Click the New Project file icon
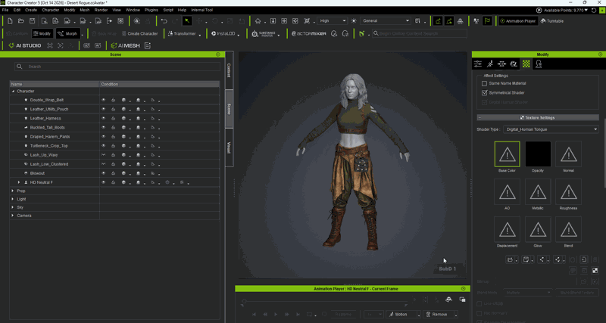 (10, 21)
